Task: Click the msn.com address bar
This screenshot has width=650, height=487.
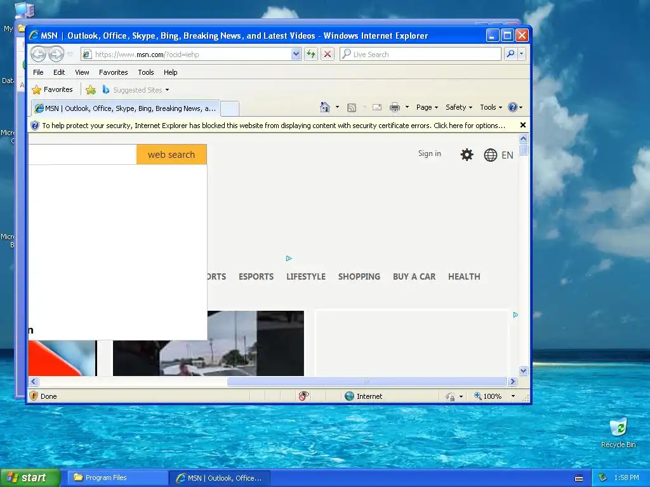Action: (x=187, y=55)
